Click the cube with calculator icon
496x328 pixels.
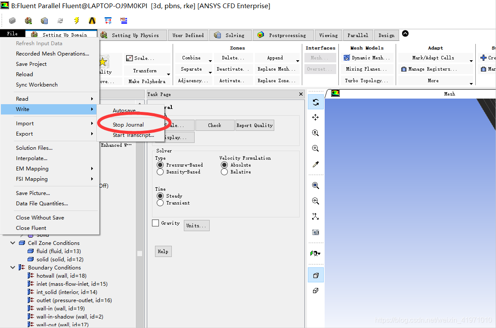point(44,21)
